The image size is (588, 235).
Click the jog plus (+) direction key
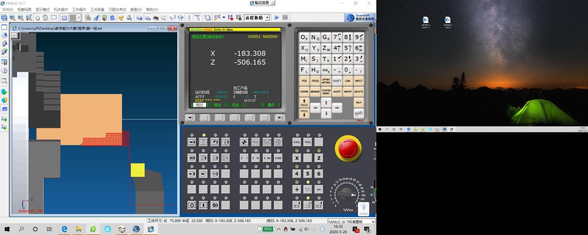pyautogui.click(x=297, y=189)
